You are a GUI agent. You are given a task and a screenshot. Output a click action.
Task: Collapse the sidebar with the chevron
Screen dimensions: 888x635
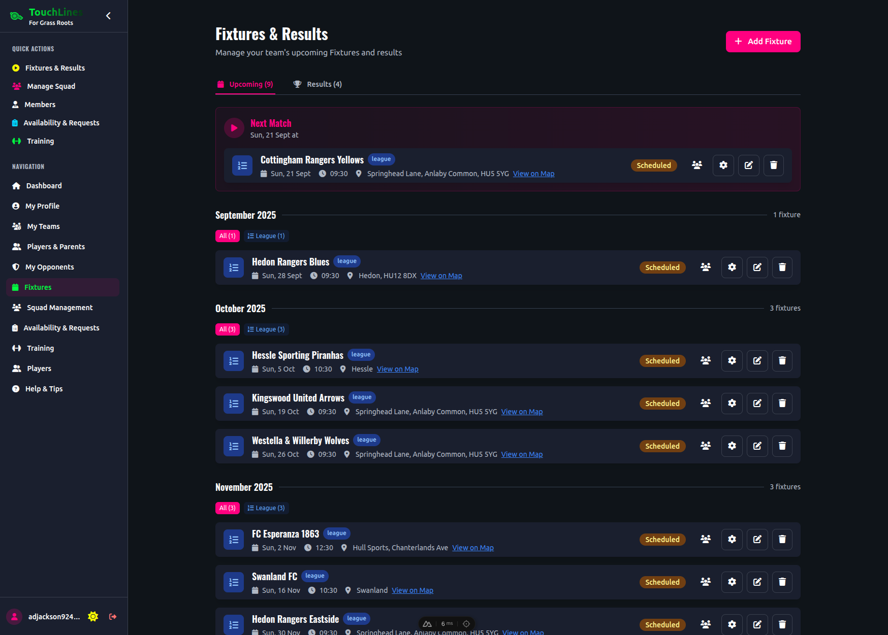point(108,16)
